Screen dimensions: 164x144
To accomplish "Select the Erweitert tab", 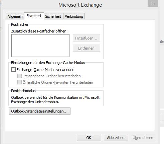I will coord(34,16).
